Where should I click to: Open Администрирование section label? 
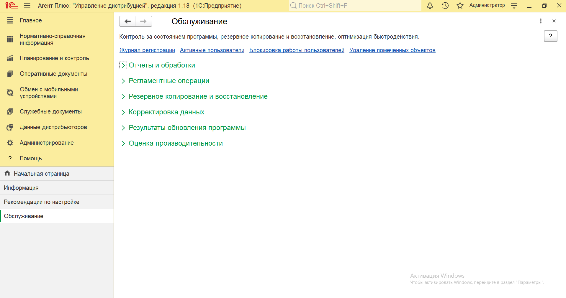(47, 143)
